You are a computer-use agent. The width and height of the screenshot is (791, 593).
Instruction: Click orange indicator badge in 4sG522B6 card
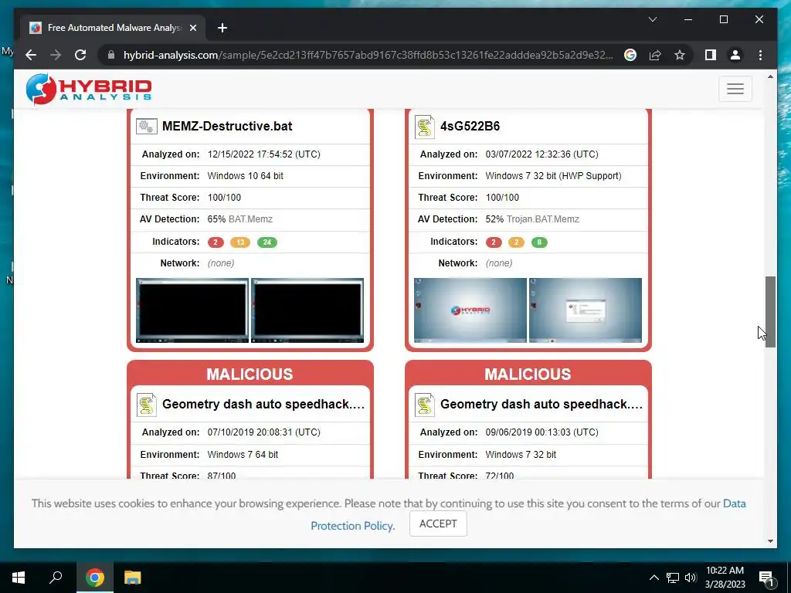click(516, 242)
